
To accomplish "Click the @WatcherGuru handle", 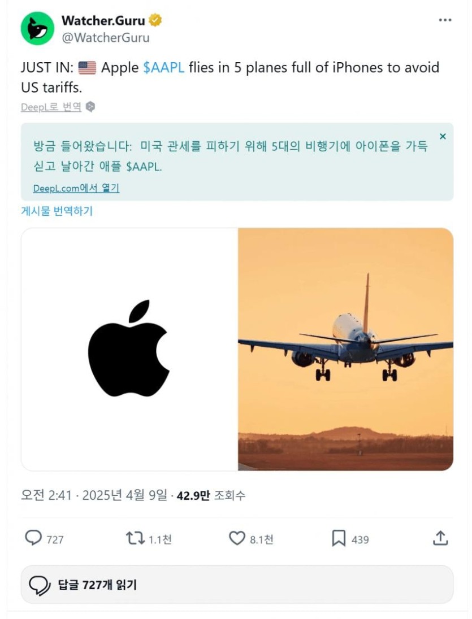I will (106, 38).
